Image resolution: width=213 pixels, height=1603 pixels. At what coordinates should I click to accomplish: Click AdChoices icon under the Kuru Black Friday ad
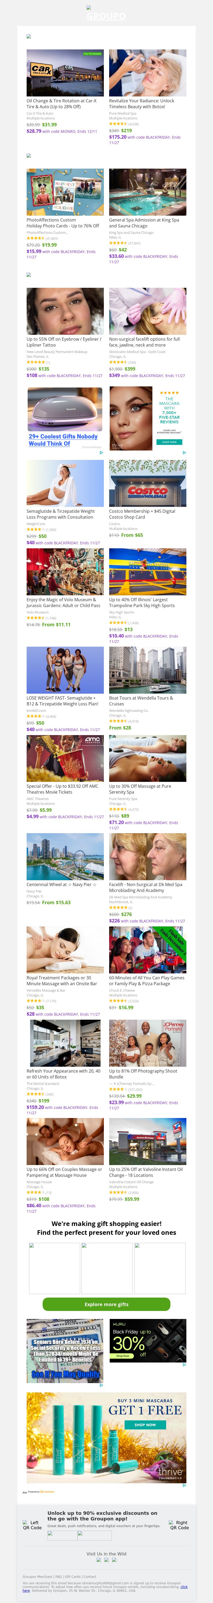[184, 1364]
